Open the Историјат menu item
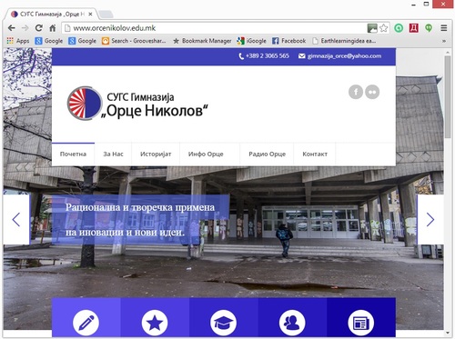Image resolution: width=455 pixels, height=339 pixels. (156, 154)
